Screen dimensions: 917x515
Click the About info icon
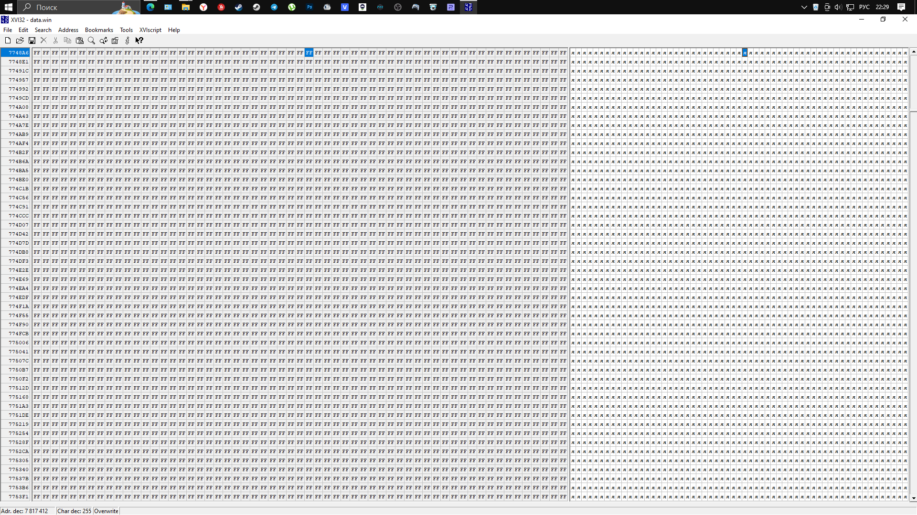[x=127, y=41]
